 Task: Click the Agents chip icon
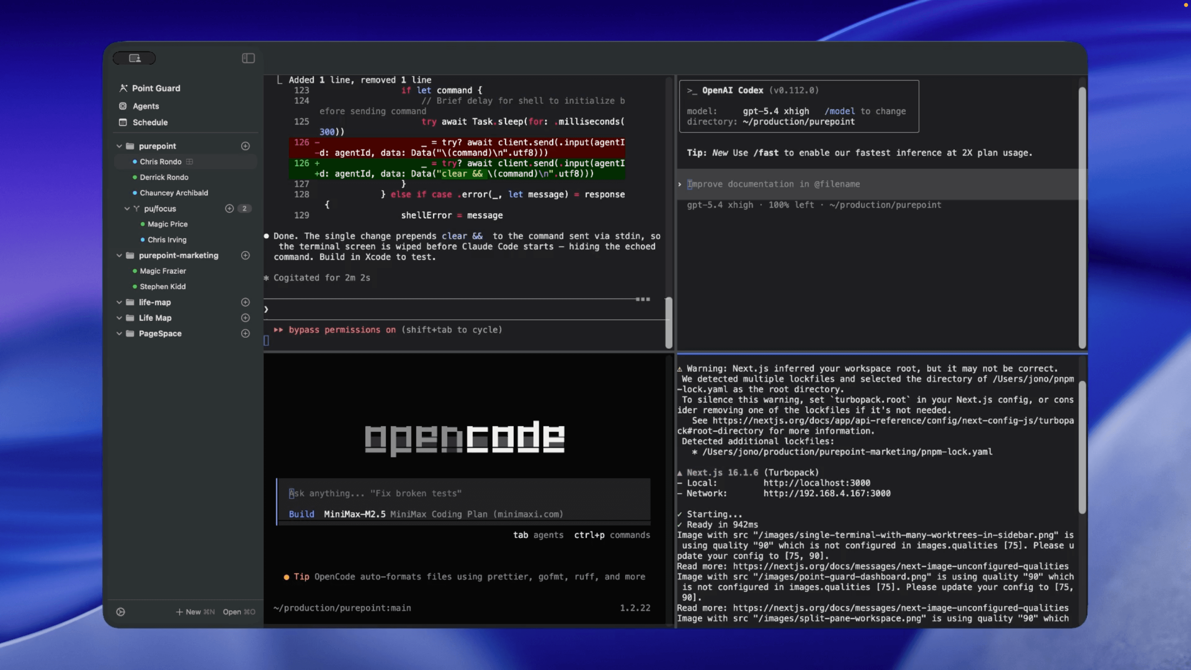click(123, 106)
